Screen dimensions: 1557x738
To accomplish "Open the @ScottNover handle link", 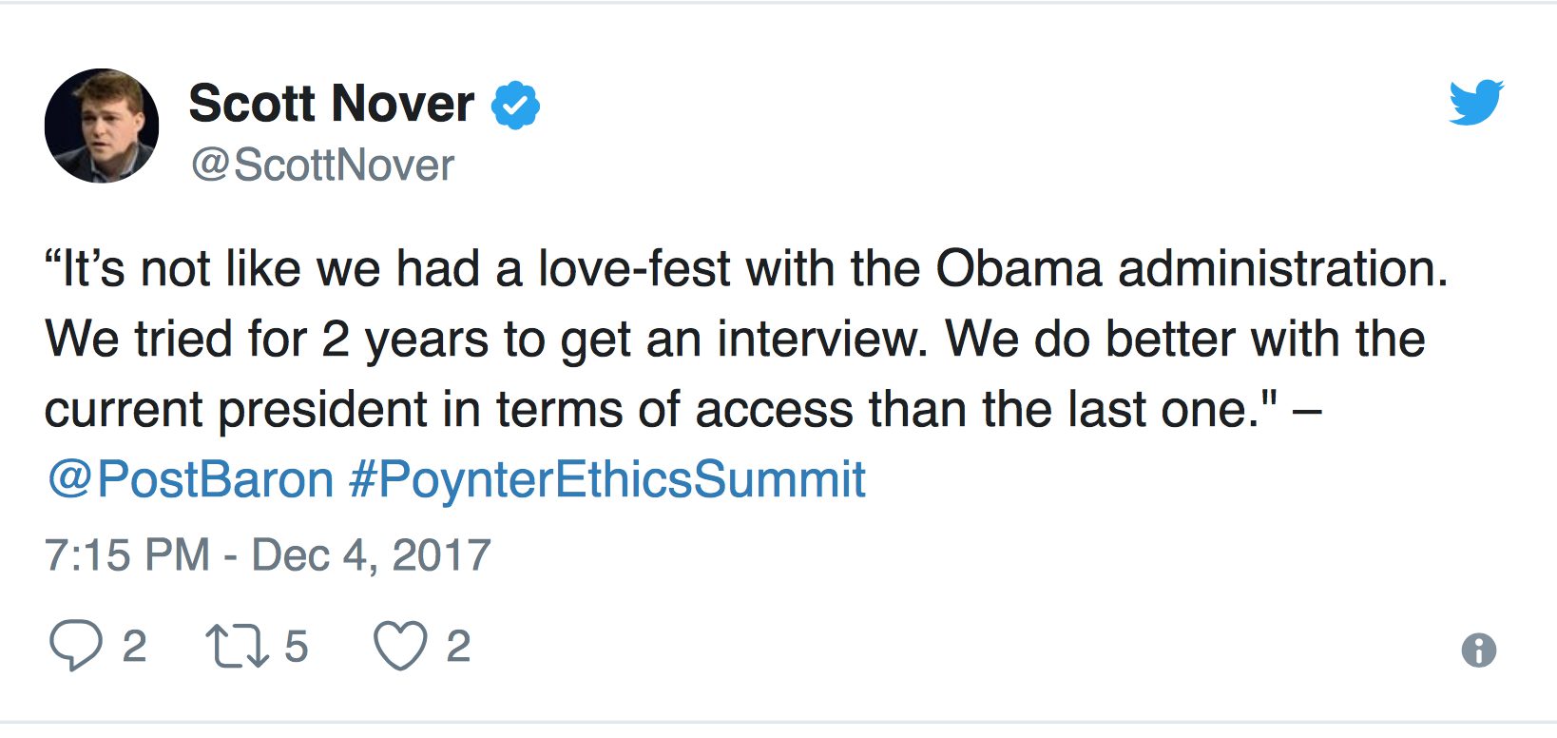I will pos(323,165).
